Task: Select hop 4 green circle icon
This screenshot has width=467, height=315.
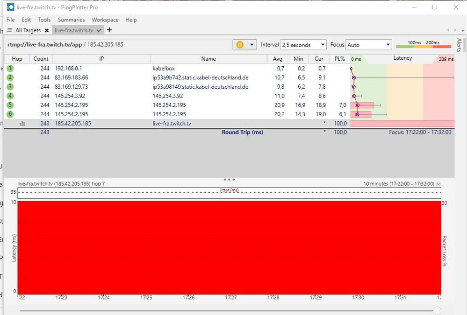Action: 10,96
